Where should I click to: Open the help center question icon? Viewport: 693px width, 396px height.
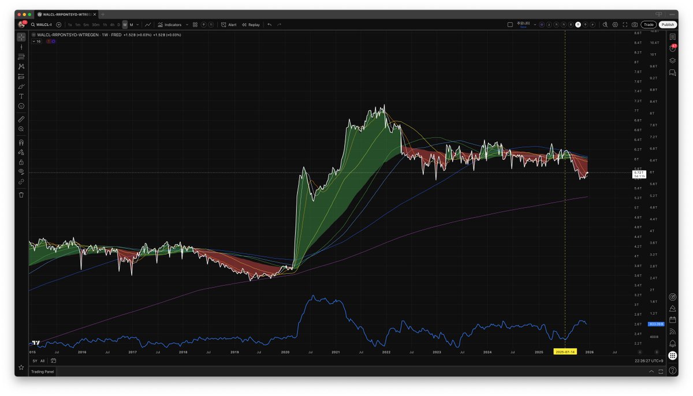(673, 371)
